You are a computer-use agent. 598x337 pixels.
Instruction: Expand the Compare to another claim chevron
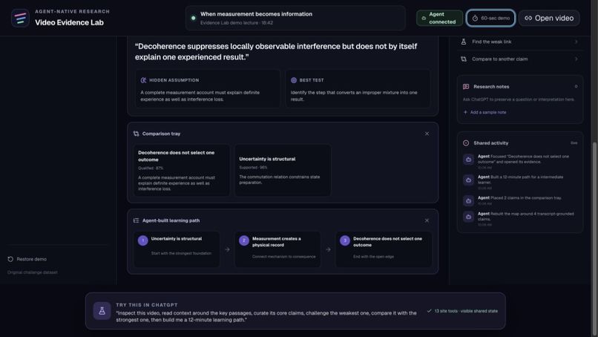click(576, 59)
